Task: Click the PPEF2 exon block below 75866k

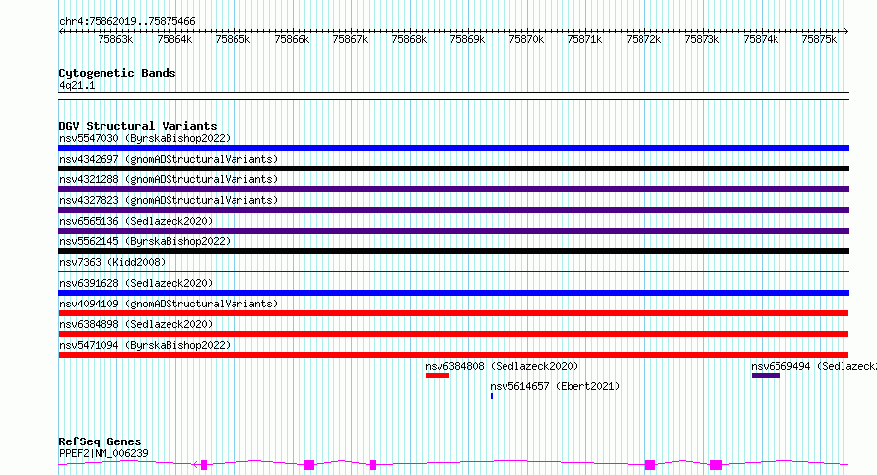Action: pos(308,465)
